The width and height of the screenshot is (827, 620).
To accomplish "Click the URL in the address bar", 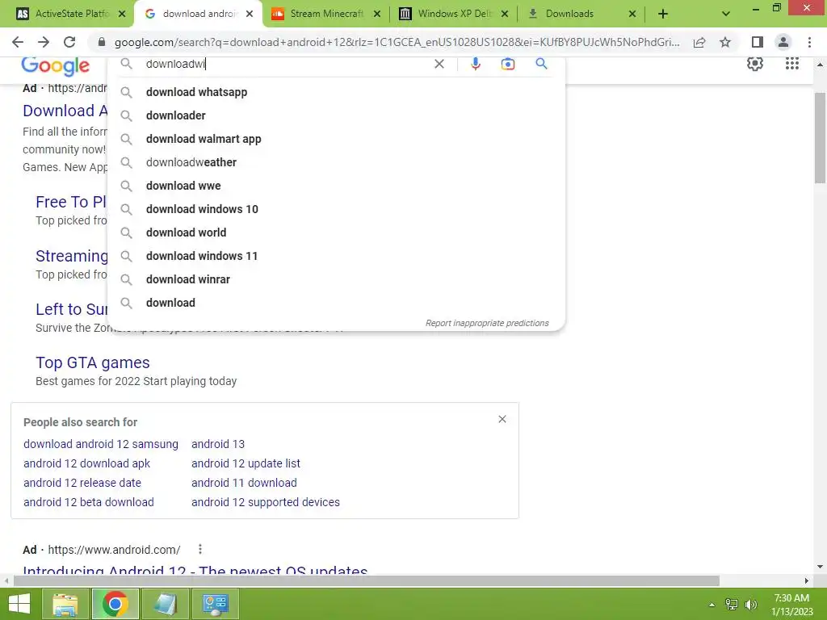I will point(397,42).
